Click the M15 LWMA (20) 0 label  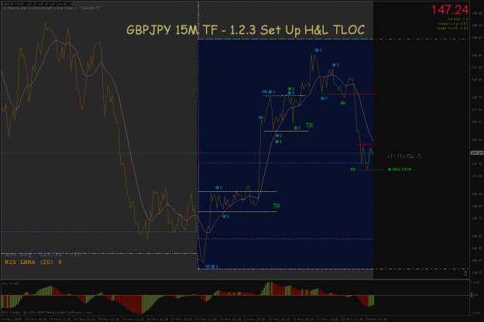33,262
